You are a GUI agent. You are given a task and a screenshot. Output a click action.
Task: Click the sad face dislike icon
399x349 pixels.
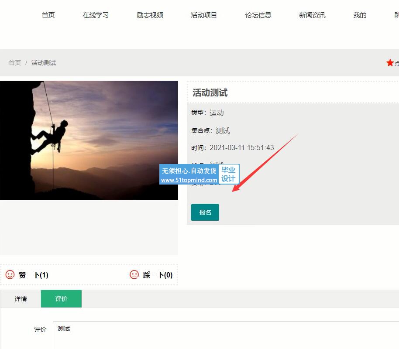click(134, 275)
